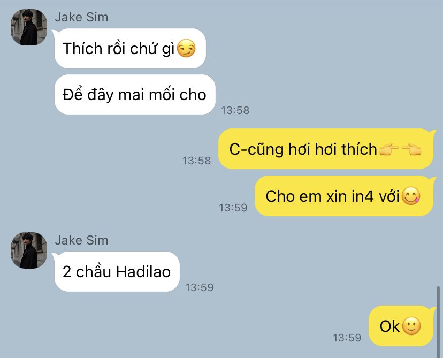
Task: Open Jake Sim's lower profile avatar
Action: pos(29,250)
